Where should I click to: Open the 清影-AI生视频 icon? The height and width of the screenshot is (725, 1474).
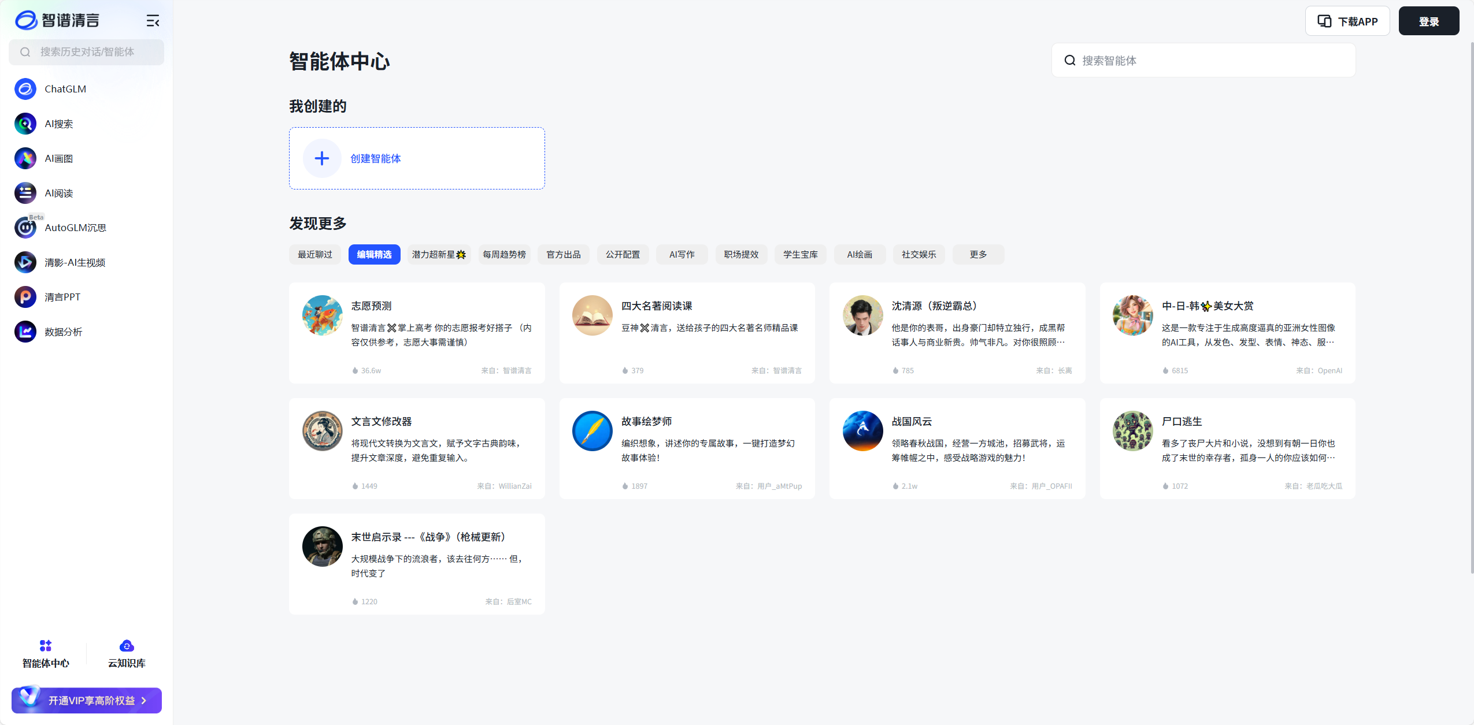[25, 262]
